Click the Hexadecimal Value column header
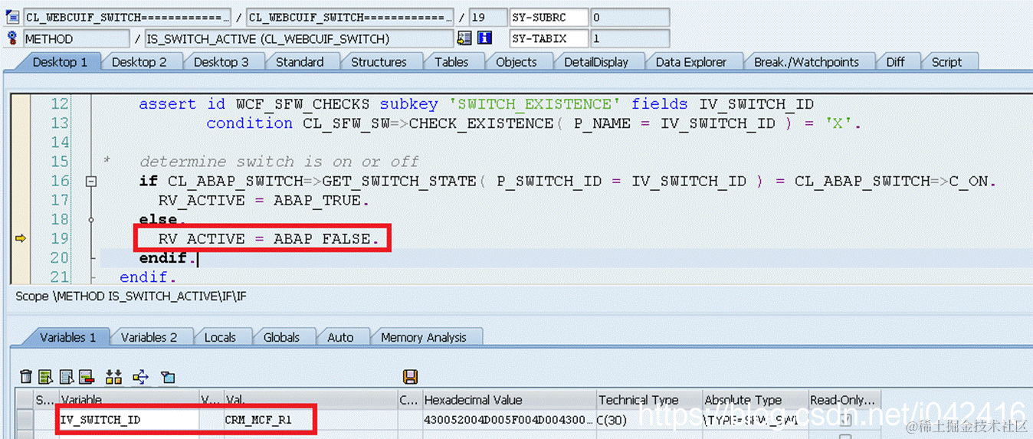 click(x=509, y=400)
